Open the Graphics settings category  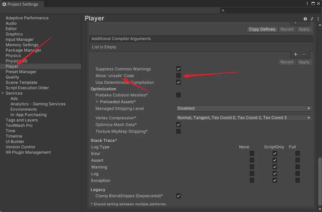14,34
